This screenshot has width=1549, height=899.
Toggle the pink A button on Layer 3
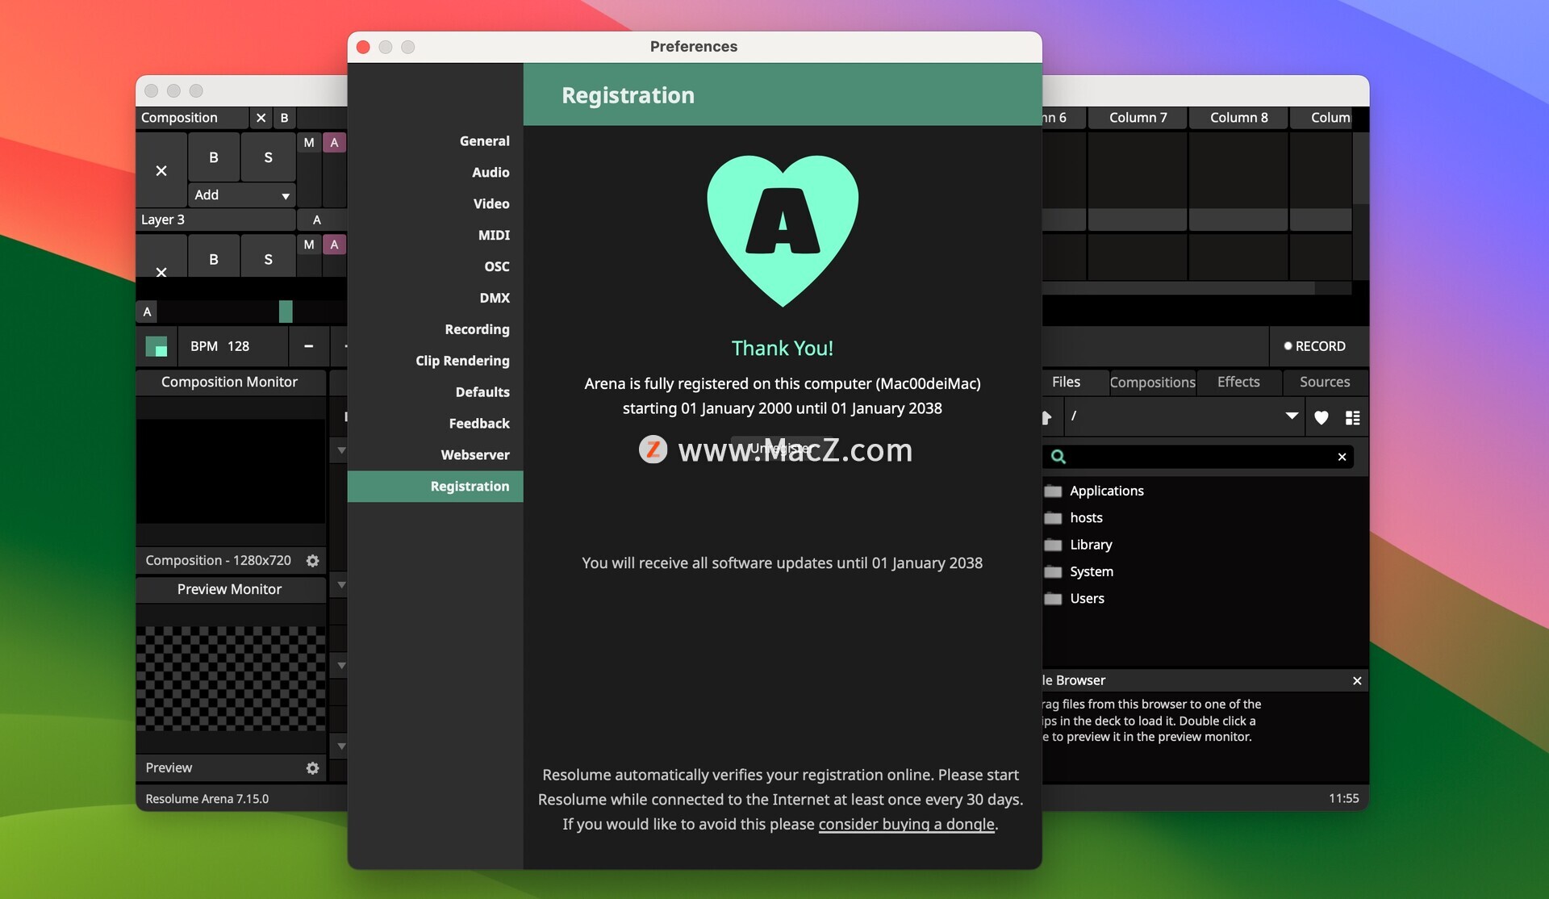(x=334, y=245)
